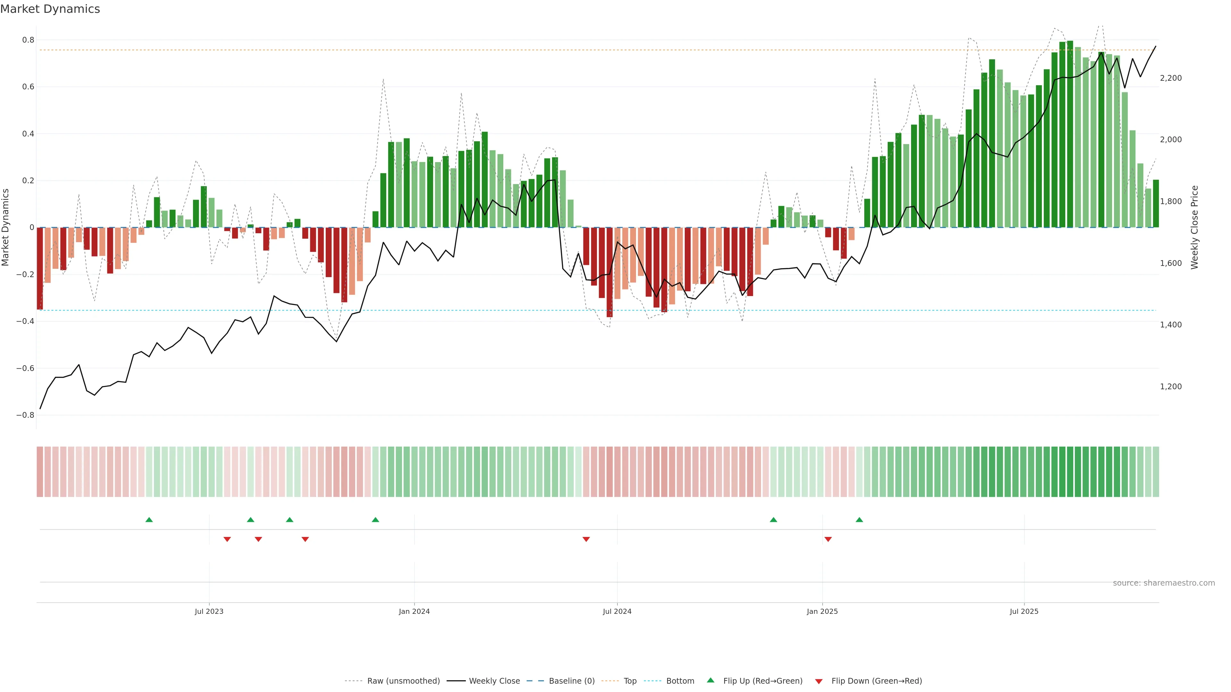Click the flip-up triangle just before Jan 2024
Image resolution: width=1231 pixels, height=692 pixels.
tap(375, 520)
